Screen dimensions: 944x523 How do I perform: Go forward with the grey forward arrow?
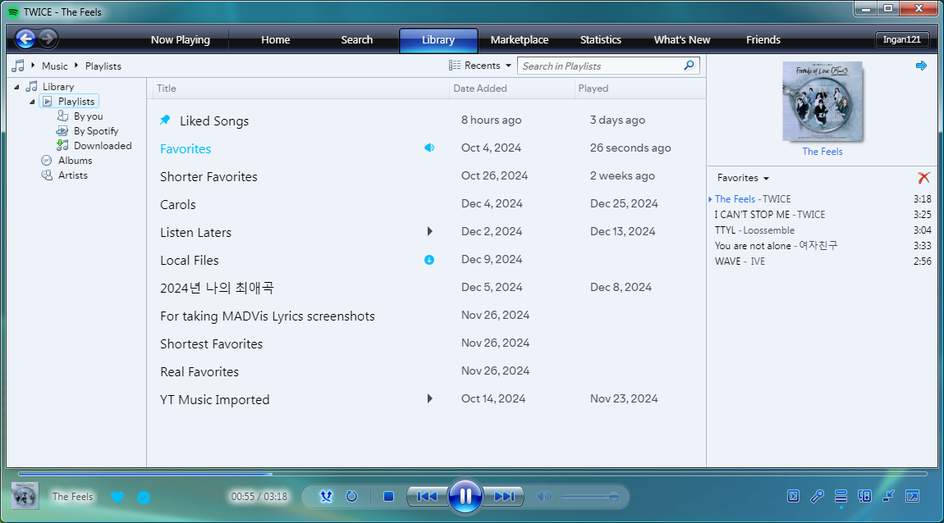(48, 39)
